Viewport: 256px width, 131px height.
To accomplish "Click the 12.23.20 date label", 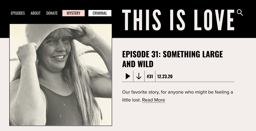I will click(165, 76).
